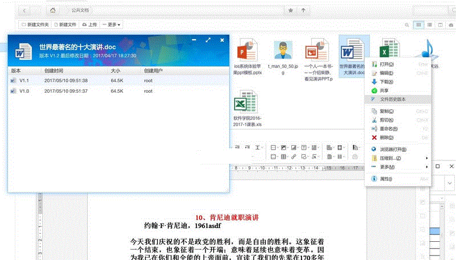Click the star favorite icon

[291, 10]
